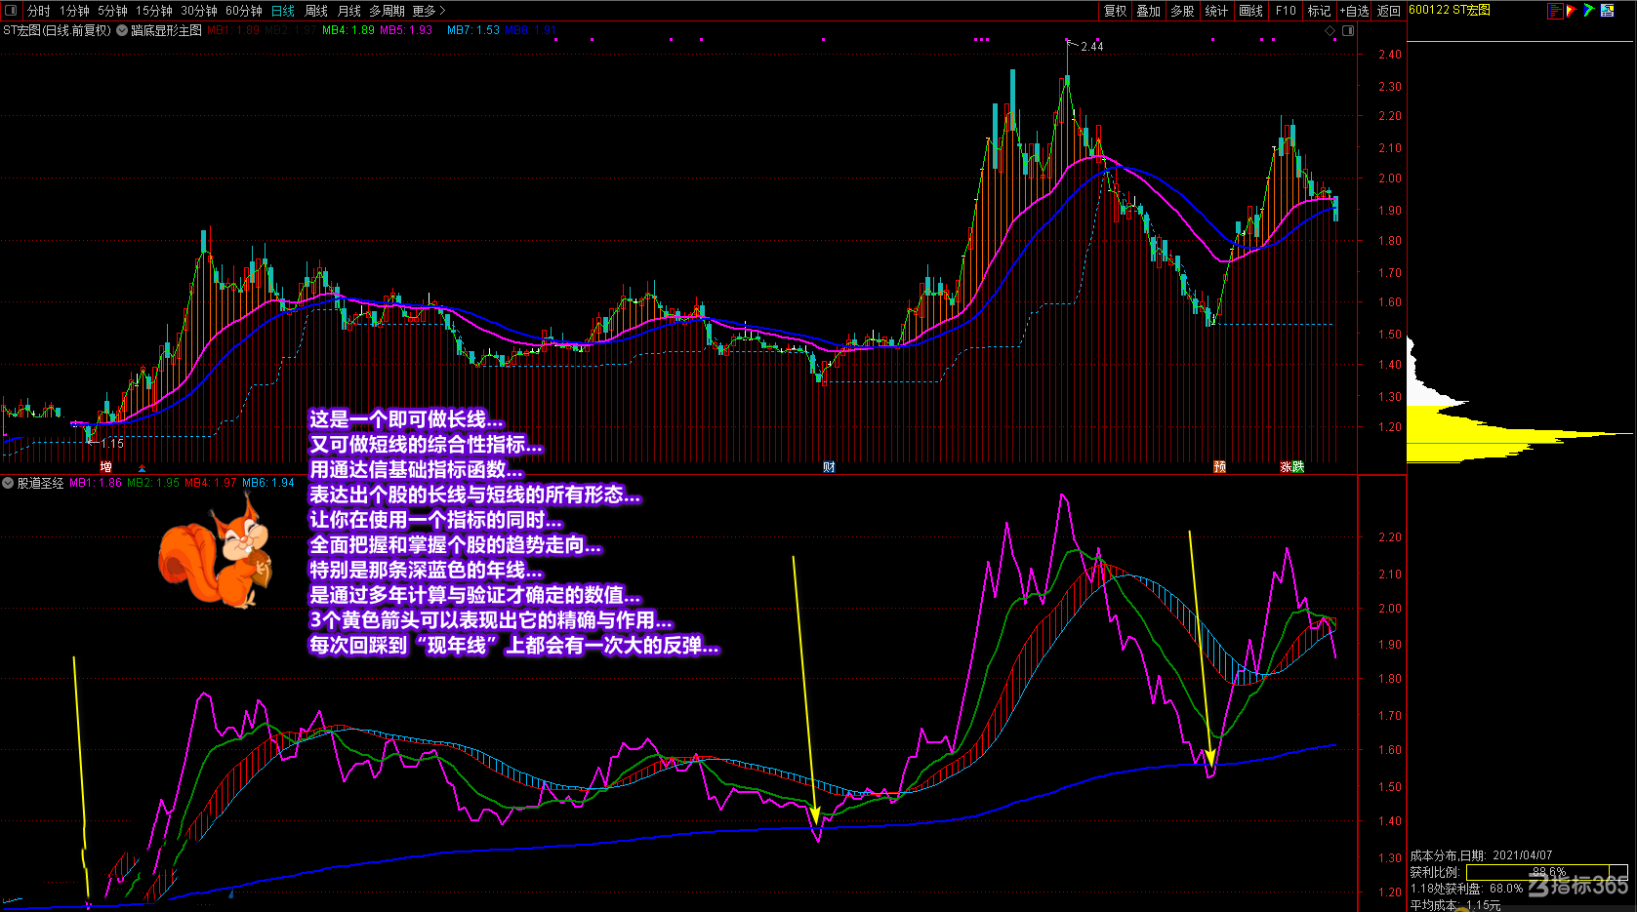Expand the 股道圣经 indicator dropdown
This screenshot has width=1637, height=912.
point(8,483)
